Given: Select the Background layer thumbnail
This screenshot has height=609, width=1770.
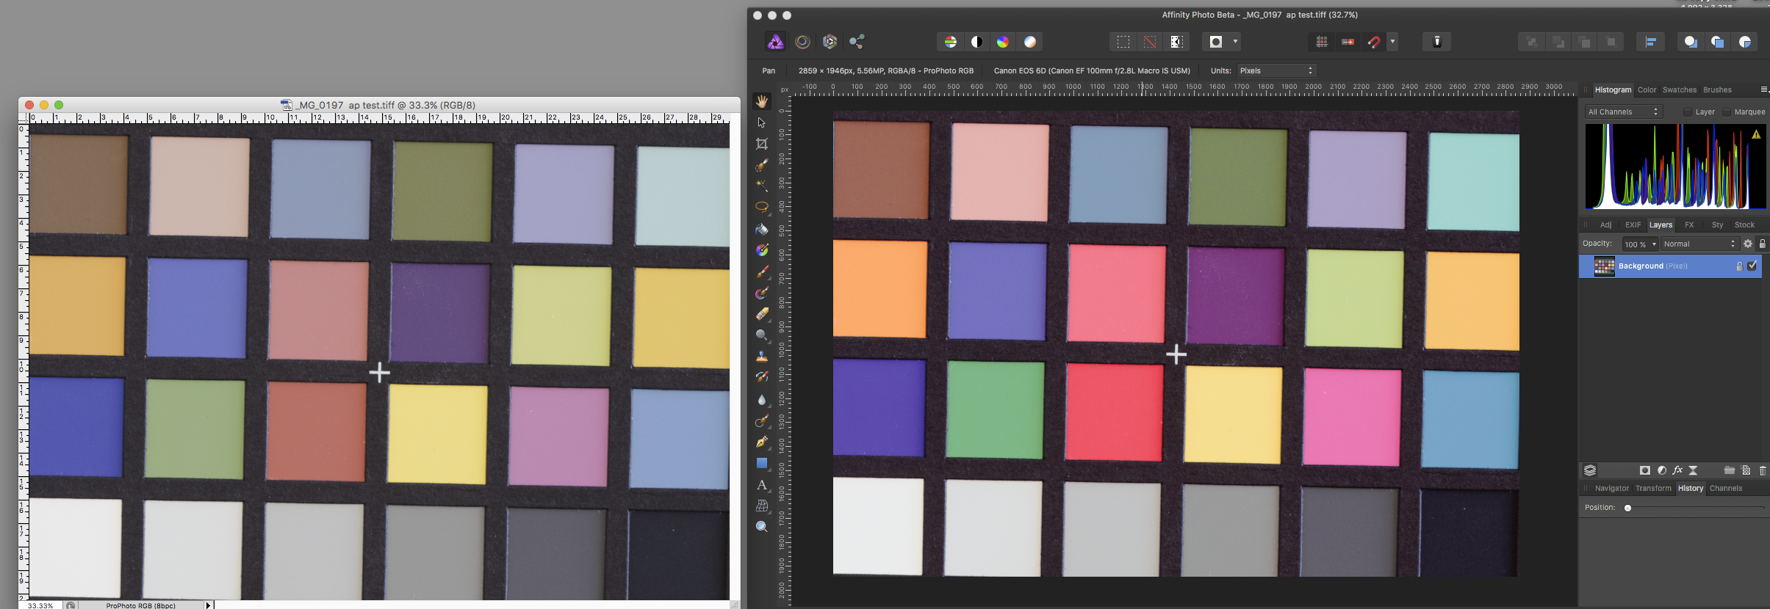Looking at the screenshot, I should (x=1604, y=266).
